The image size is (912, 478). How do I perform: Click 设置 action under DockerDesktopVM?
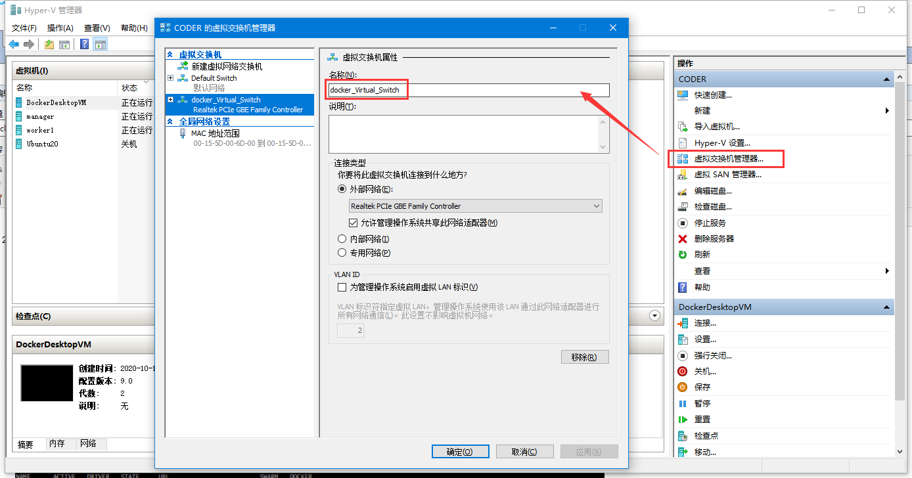click(705, 339)
